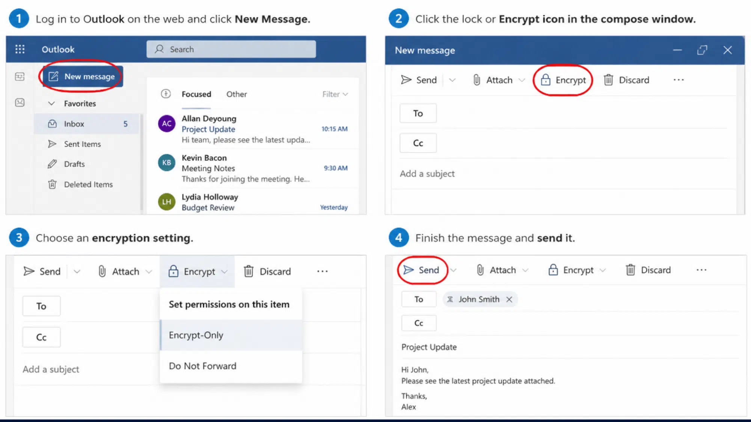751x422 pixels.
Task: Remove John Smith recipient with the X
Action: 509,299
